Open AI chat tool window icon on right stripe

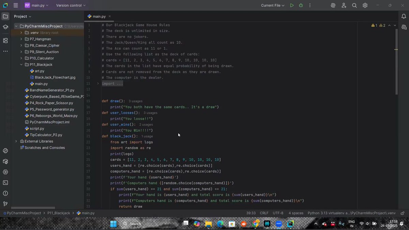404,27
